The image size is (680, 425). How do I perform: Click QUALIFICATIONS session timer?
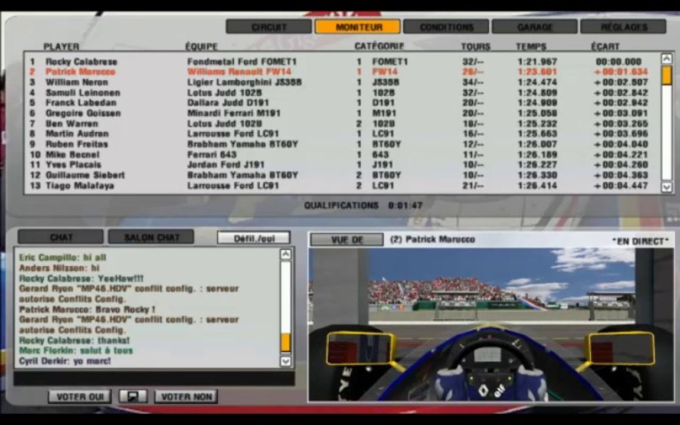click(363, 205)
